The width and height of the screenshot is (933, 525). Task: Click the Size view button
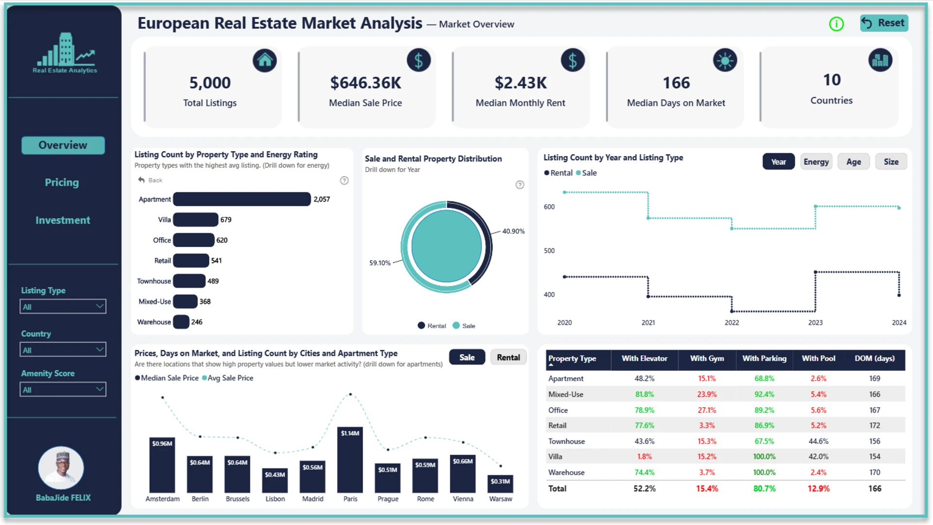point(891,162)
